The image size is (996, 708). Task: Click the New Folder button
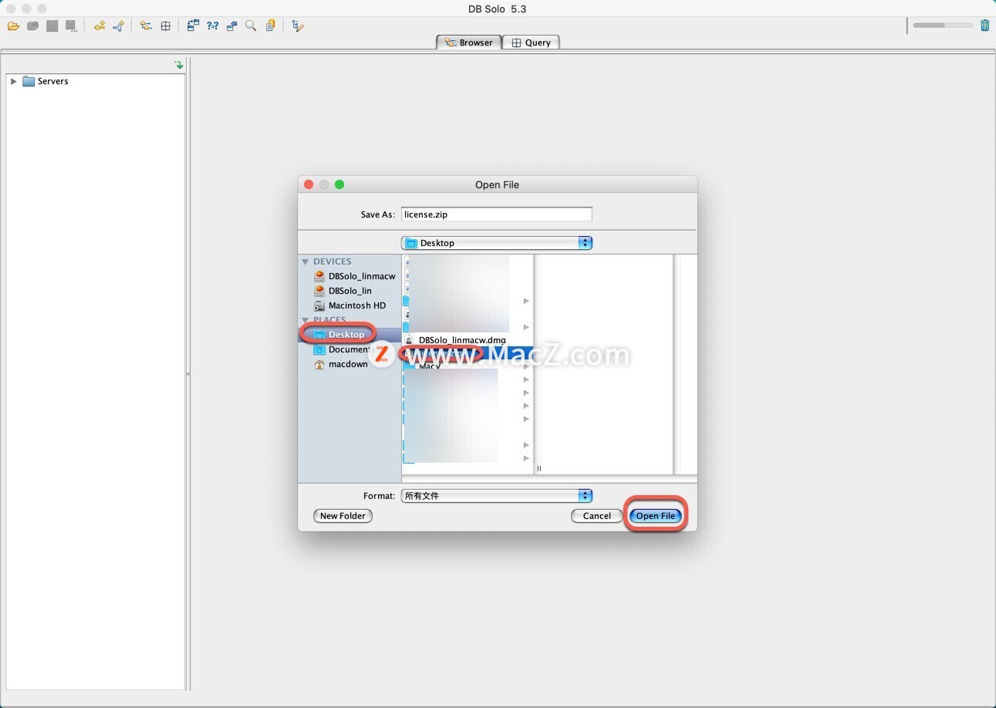click(343, 516)
